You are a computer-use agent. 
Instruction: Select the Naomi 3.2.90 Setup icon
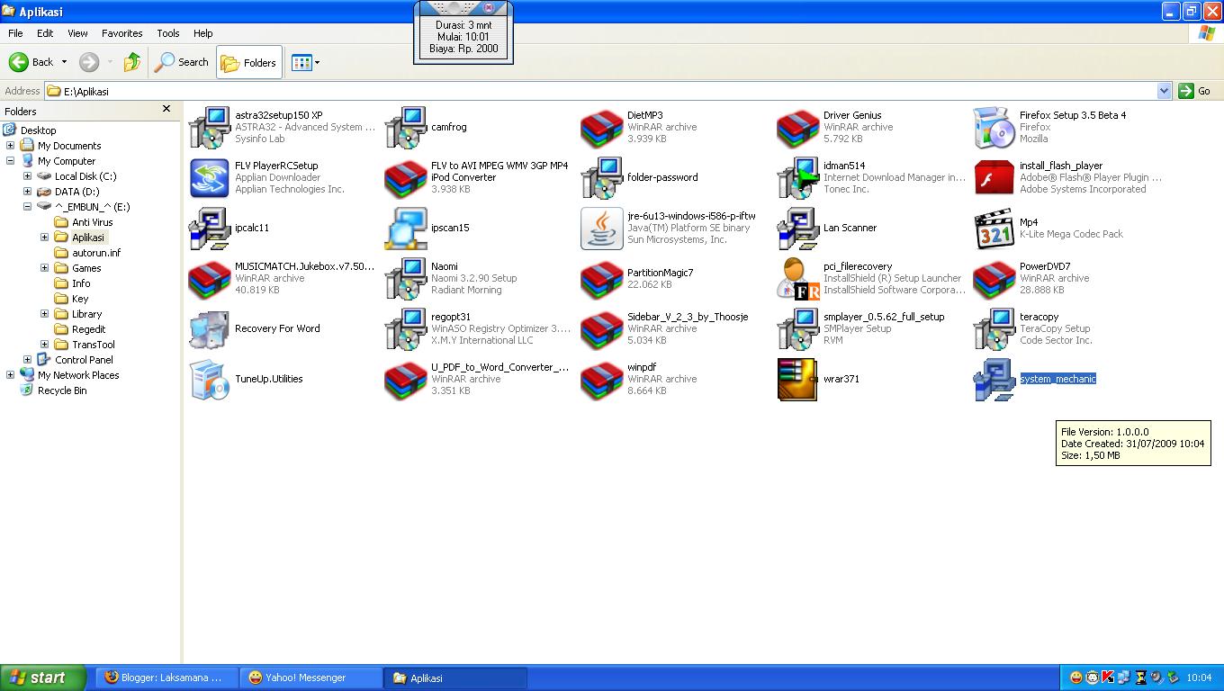406,278
